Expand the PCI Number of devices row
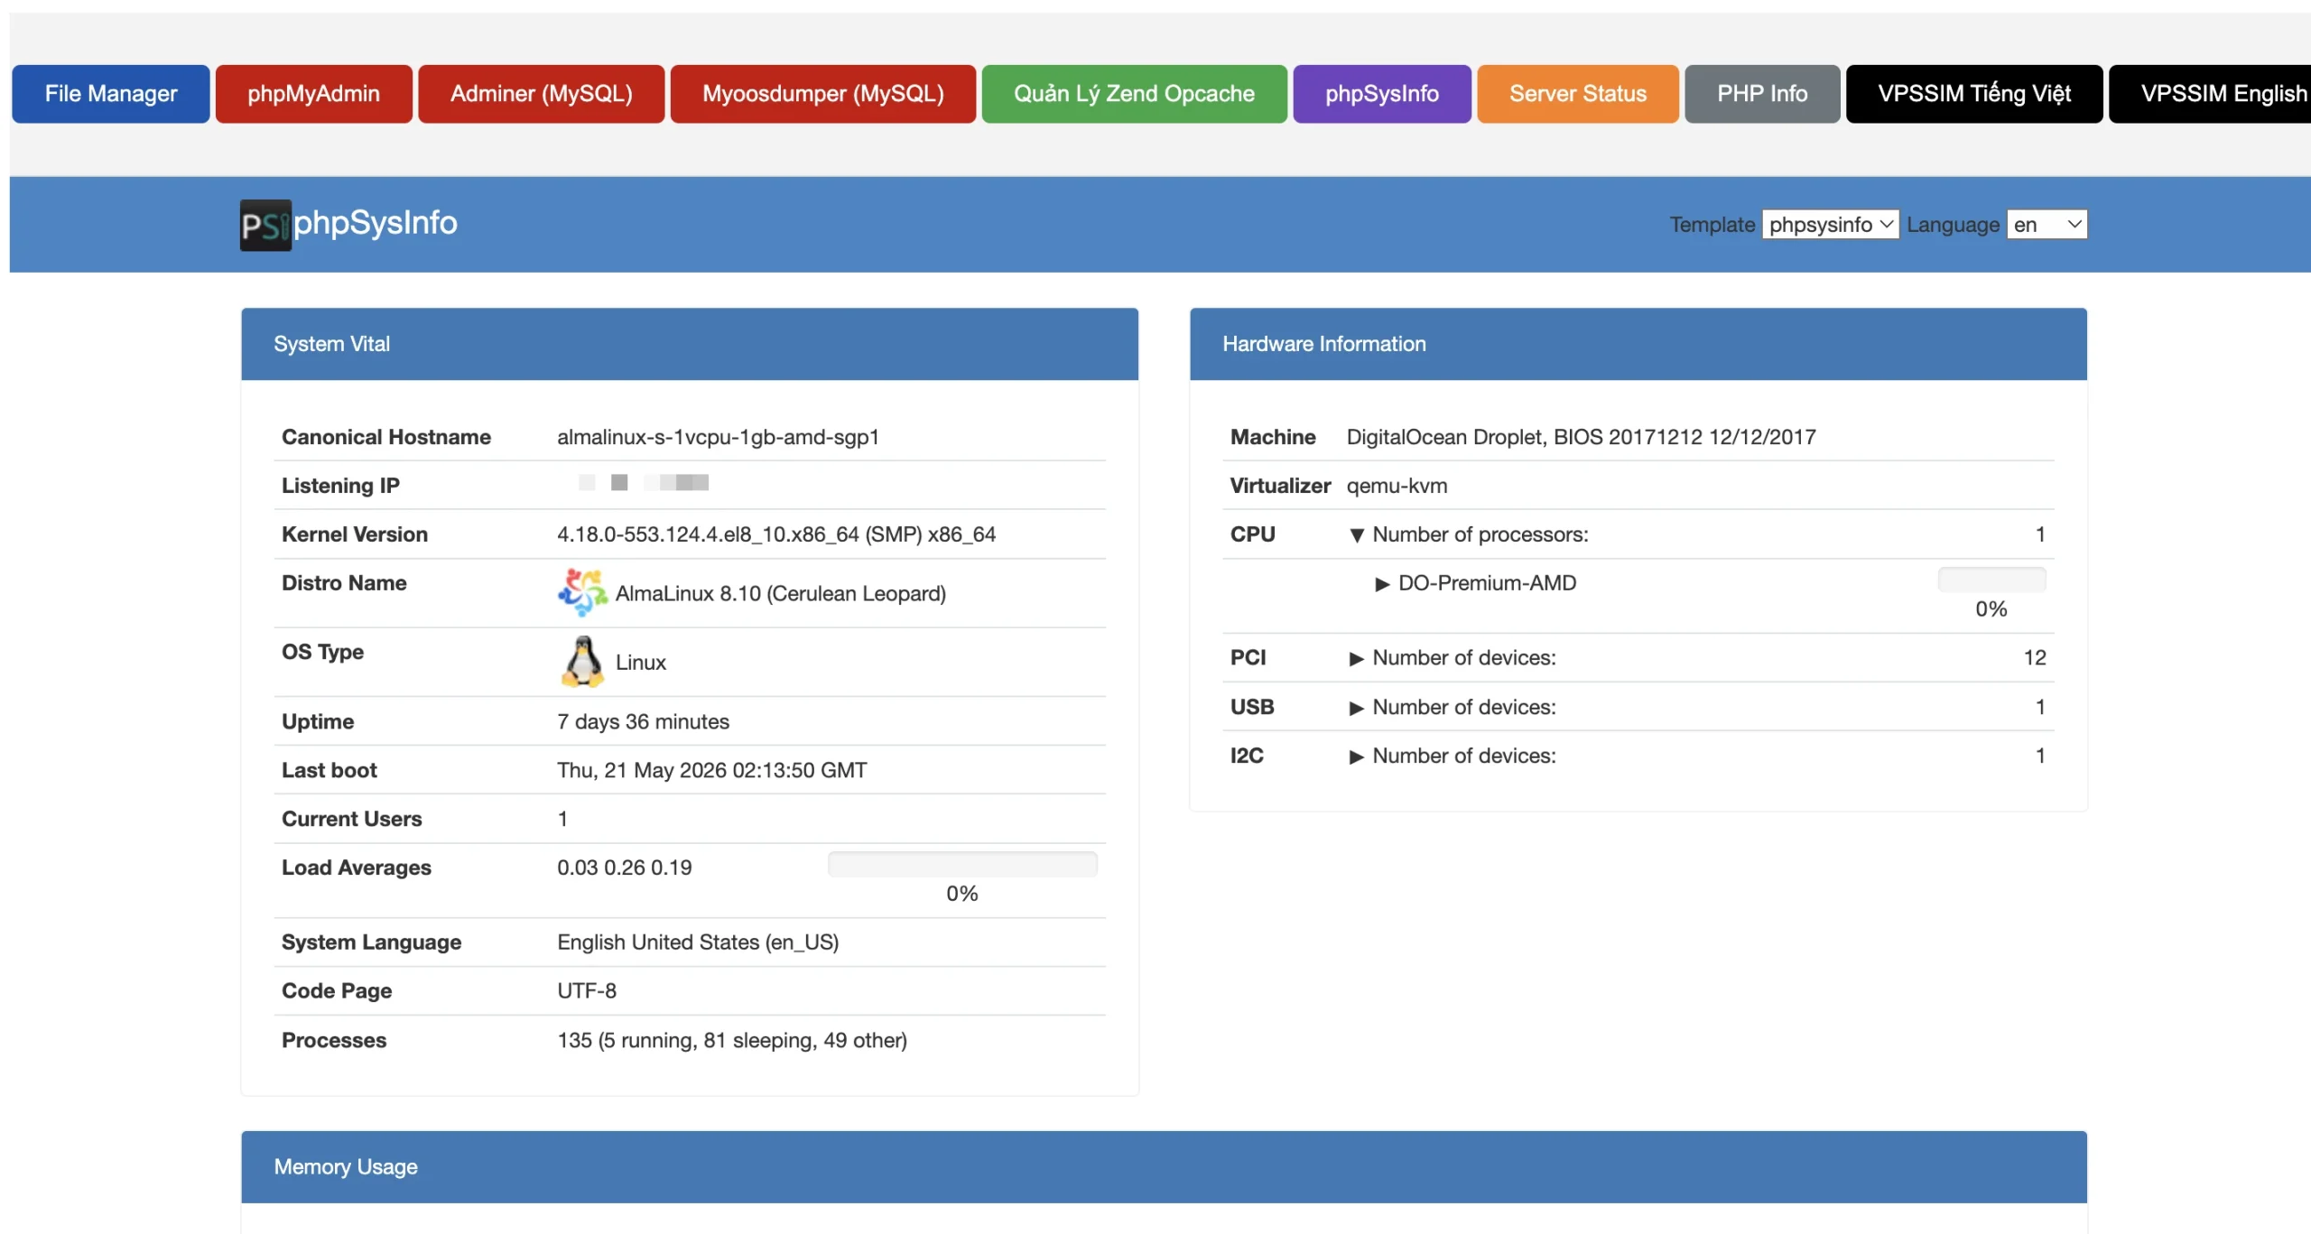Image resolution: width=2311 pixels, height=1234 pixels. (x=1356, y=659)
